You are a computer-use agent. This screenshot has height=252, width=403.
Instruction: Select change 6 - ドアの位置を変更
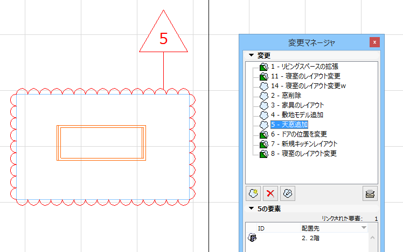coord(299,134)
